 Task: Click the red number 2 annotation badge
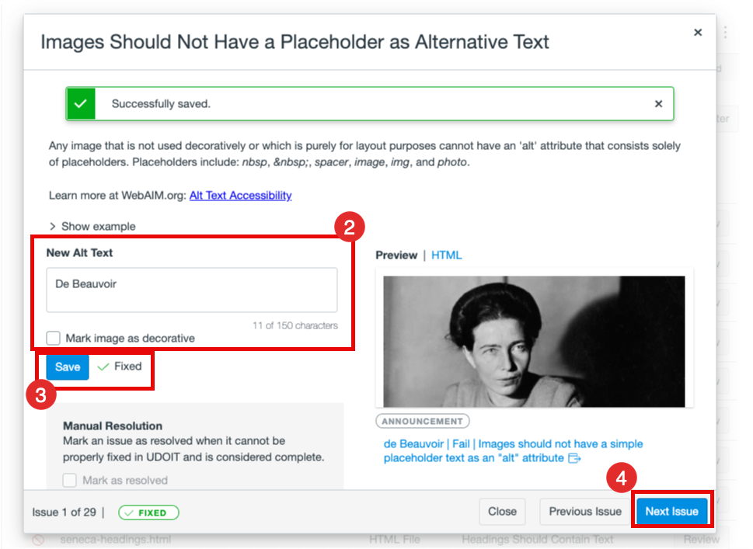point(349,228)
